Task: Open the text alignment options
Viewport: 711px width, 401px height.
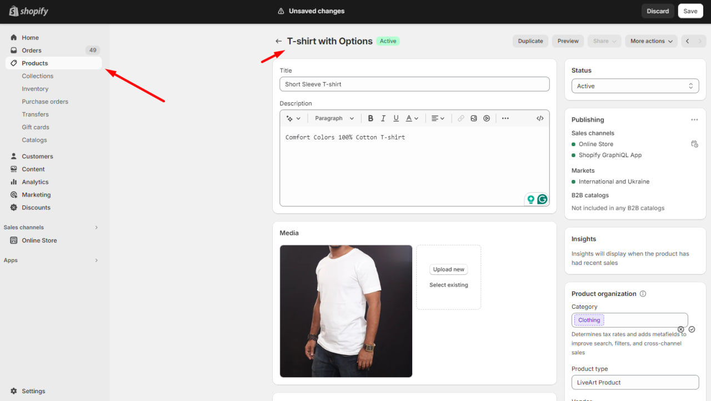Action: [438, 118]
